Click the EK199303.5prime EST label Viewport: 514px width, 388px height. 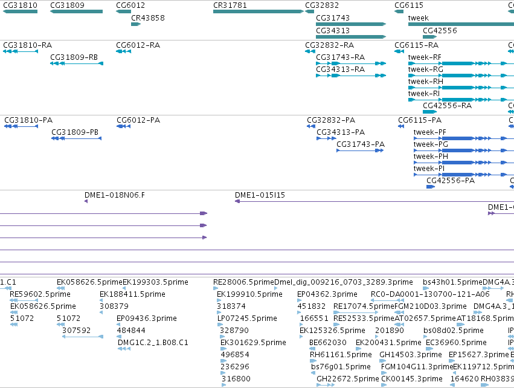(x=155, y=282)
